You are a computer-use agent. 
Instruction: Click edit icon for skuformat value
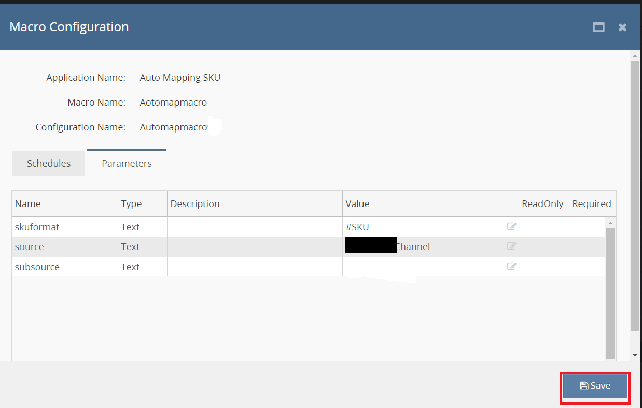tap(511, 226)
